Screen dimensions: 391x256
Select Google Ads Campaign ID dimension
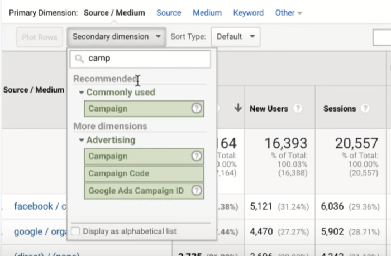144,191
